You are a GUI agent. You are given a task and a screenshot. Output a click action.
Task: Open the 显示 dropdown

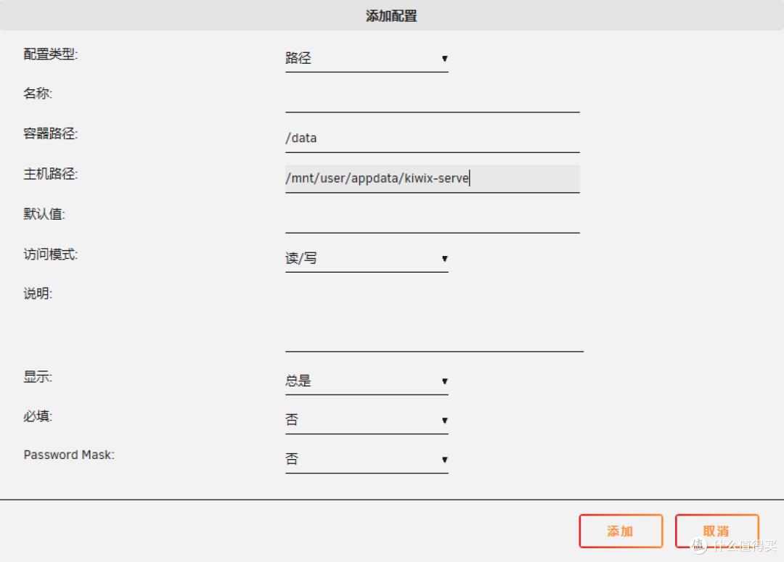tap(367, 379)
